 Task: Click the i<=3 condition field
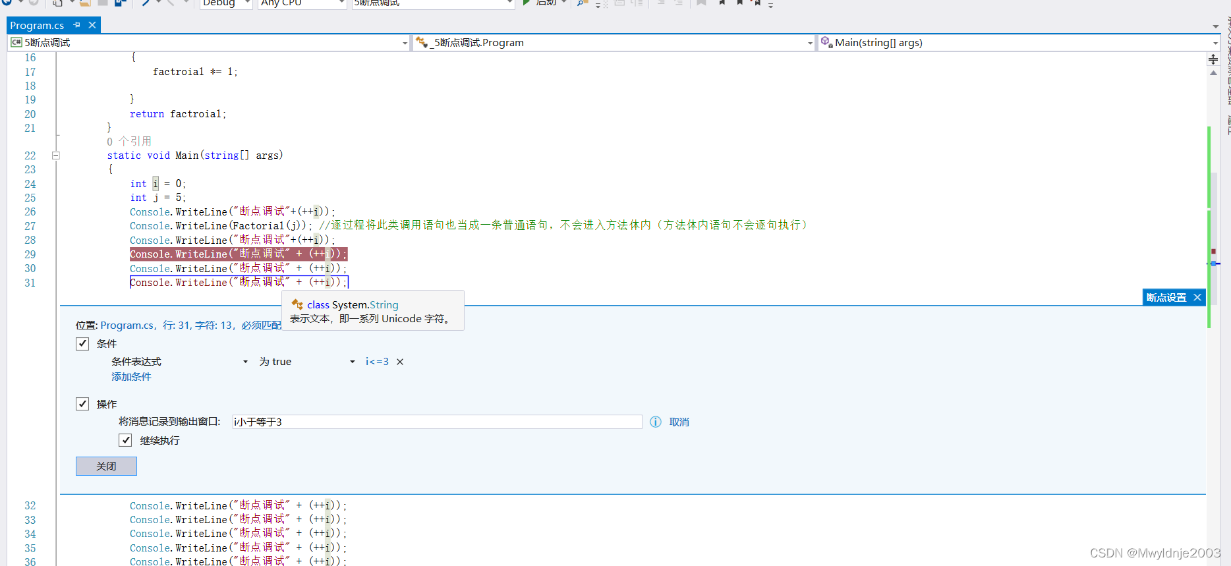377,362
